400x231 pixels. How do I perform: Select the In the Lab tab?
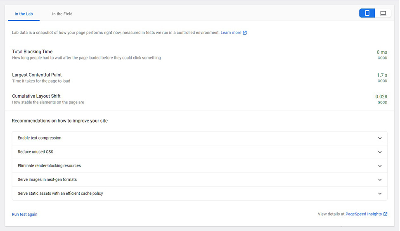(24, 14)
